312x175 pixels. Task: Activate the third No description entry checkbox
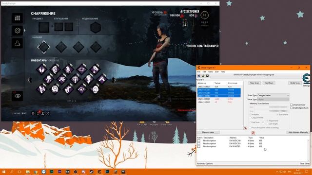(199, 146)
